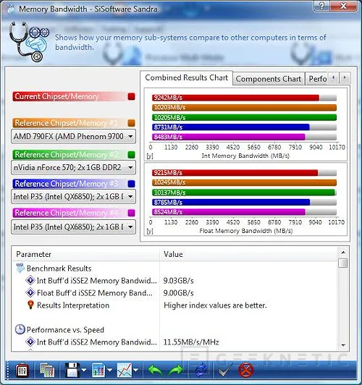Open the bar chart icon's dropdown arrow
Image resolution: width=362 pixels, height=385 pixels.
click(x=110, y=370)
